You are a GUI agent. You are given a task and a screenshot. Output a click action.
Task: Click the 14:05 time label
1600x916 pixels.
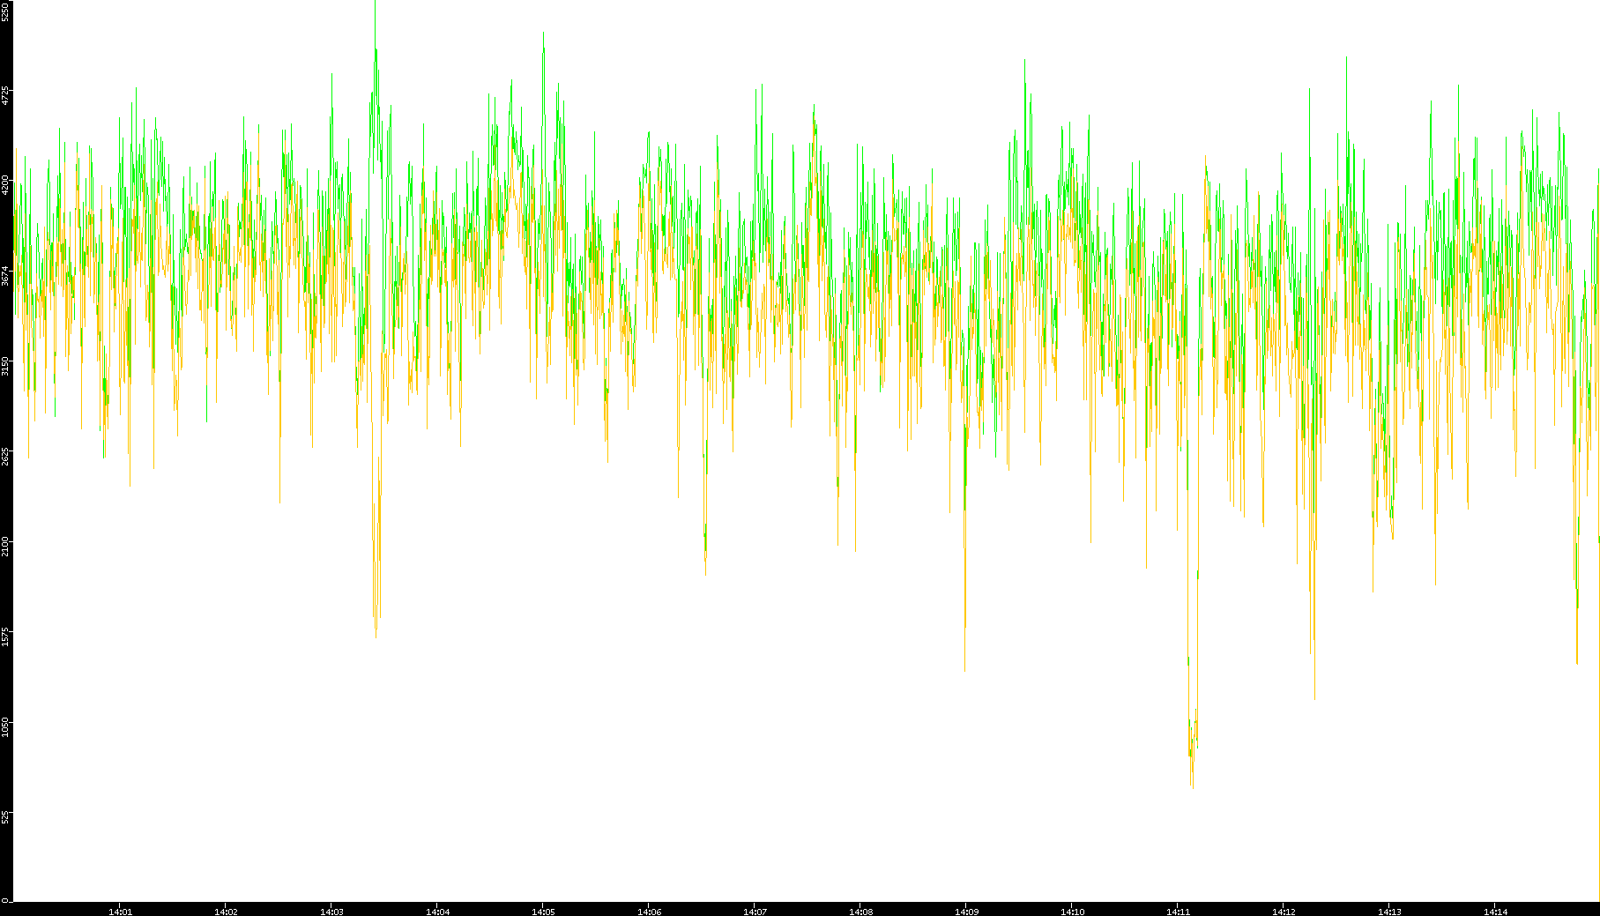[543, 912]
